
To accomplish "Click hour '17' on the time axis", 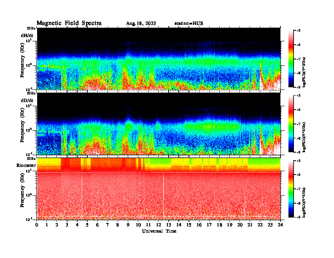I will click(x=209, y=225).
